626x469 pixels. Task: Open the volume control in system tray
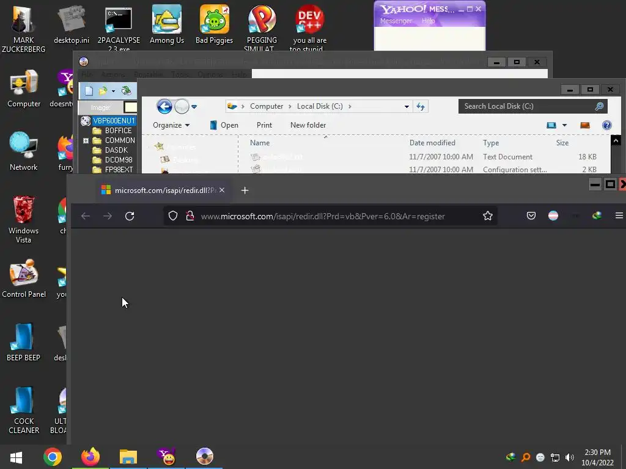point(569,457)
